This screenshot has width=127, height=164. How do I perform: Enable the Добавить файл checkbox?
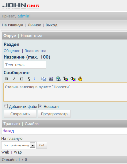coord(6,106)
